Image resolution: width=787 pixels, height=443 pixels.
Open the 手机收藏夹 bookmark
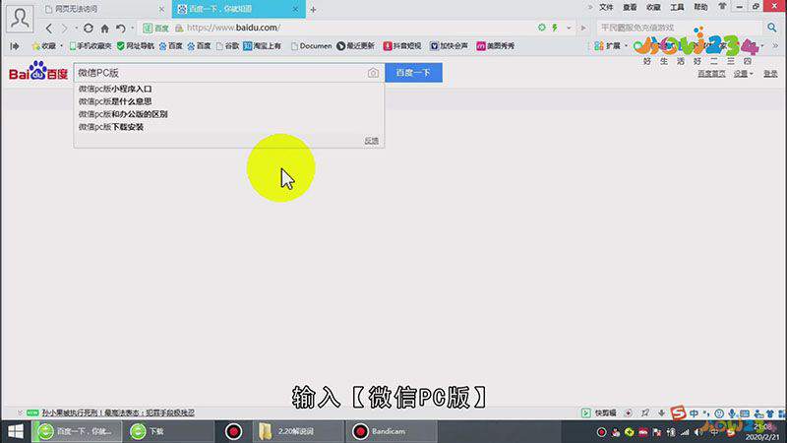(90, 45)
